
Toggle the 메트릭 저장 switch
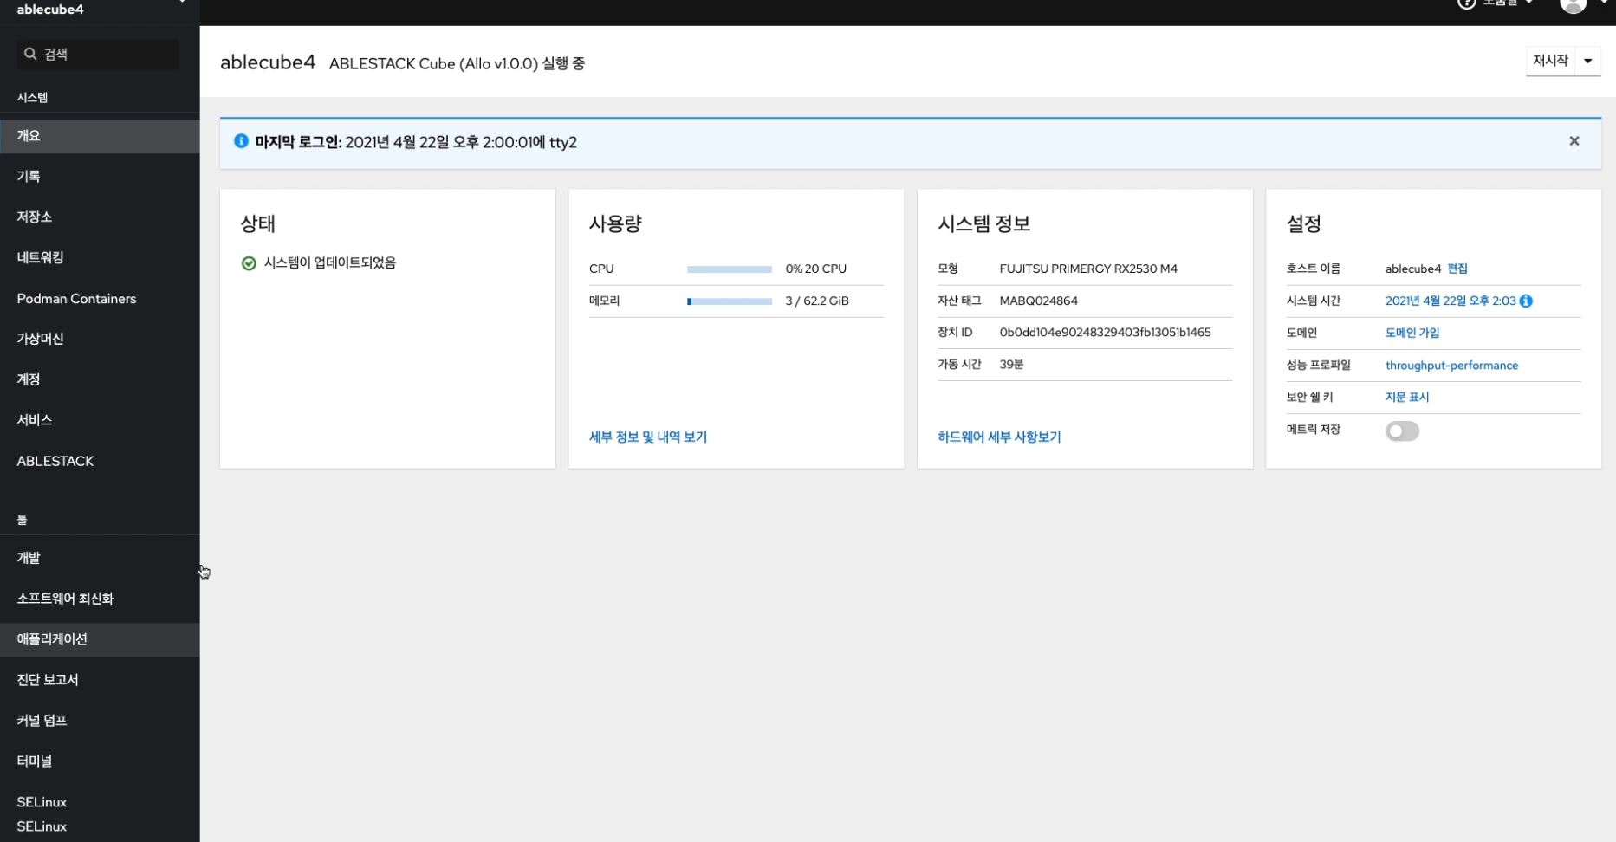point(1402,431)
